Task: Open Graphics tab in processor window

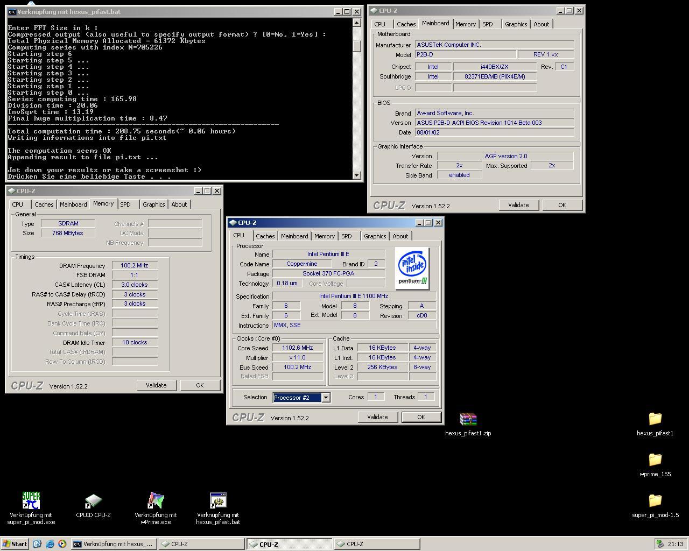Action: (x=375, y=236)
